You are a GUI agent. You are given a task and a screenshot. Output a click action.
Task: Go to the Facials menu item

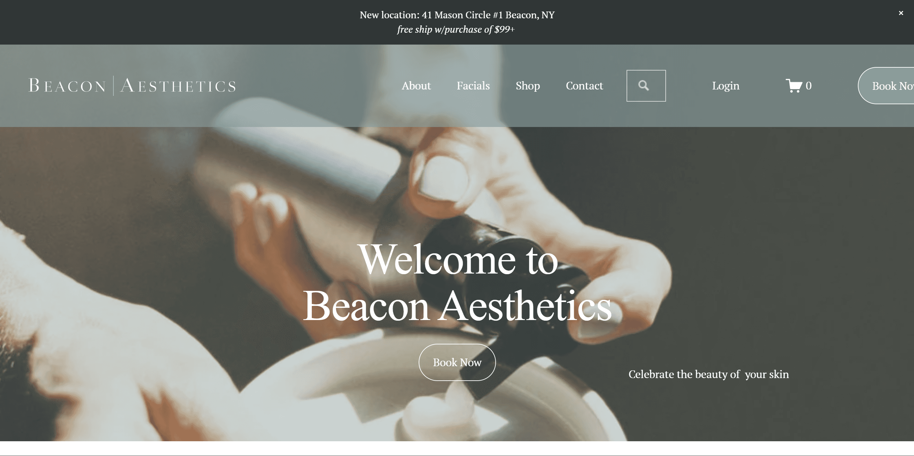point(473,85)
